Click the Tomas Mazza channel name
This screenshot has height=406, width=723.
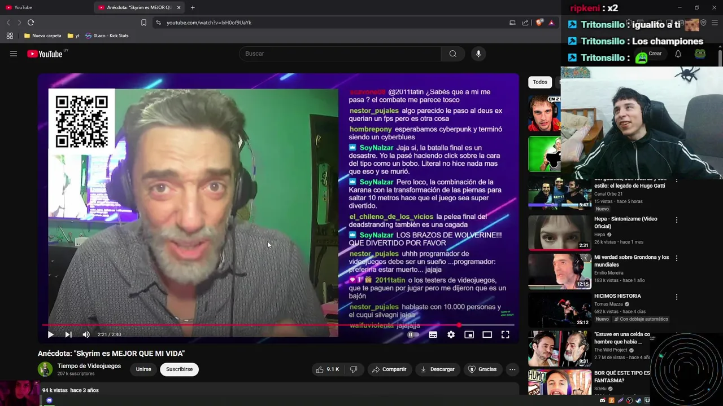pos(609,304)
